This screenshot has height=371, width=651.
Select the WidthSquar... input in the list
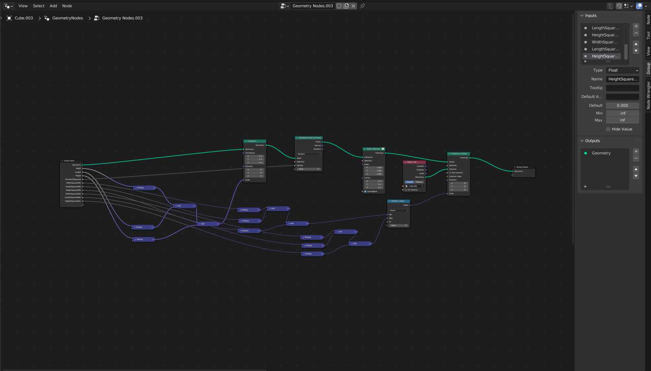pos(602,42)
